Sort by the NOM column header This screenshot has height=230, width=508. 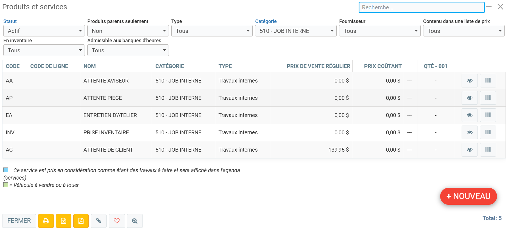pyautogui.click(x=90, y=66)
